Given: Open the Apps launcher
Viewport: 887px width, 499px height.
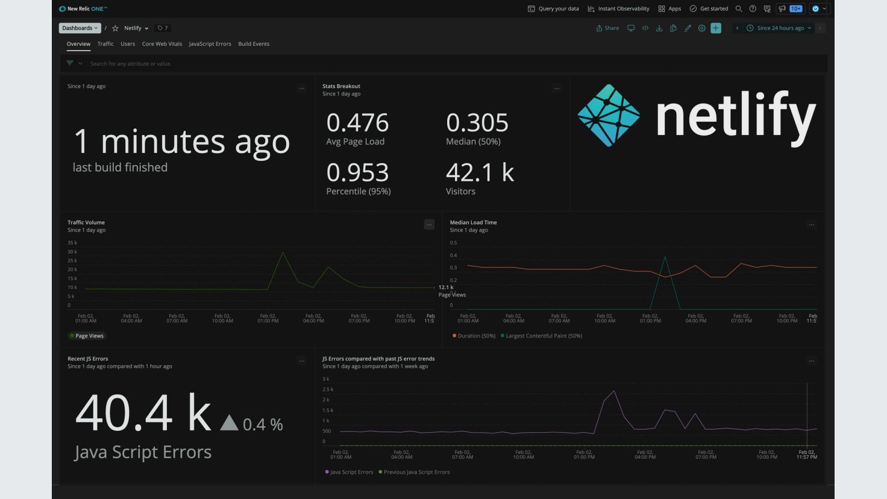Looking at the screenshot, I should click(x=669, y=8).
